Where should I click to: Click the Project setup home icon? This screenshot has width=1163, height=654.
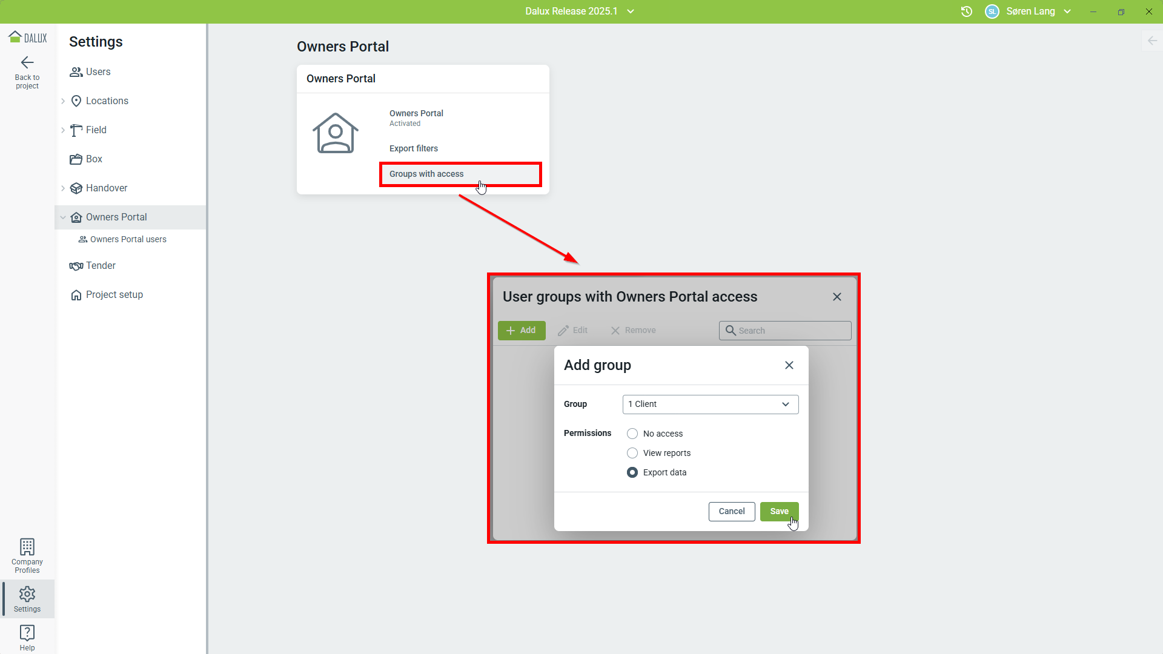coord(76,295)
